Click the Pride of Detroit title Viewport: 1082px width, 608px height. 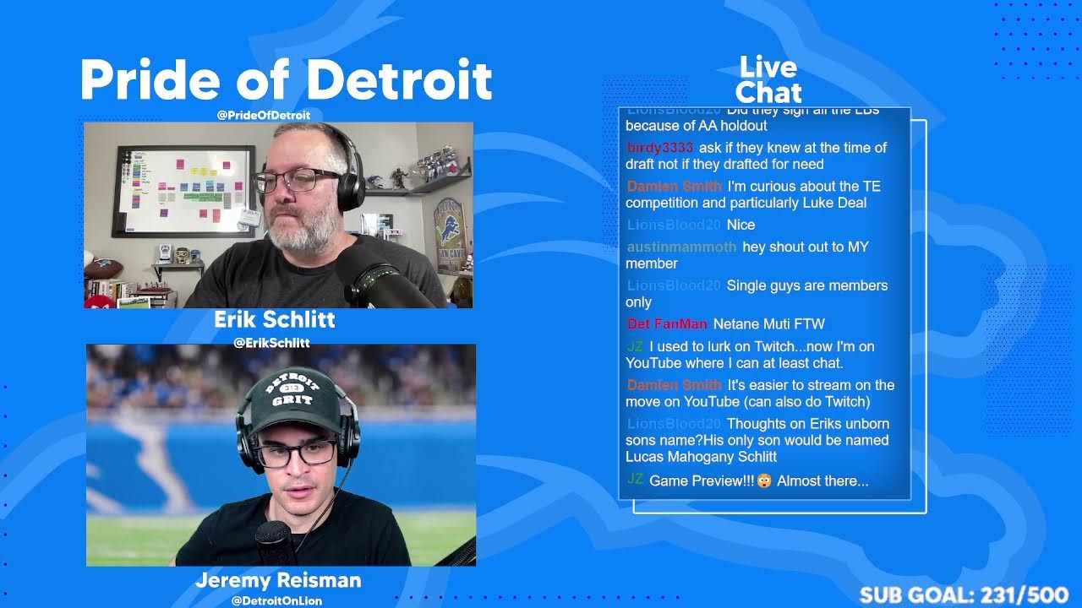(x=286, y=80)
